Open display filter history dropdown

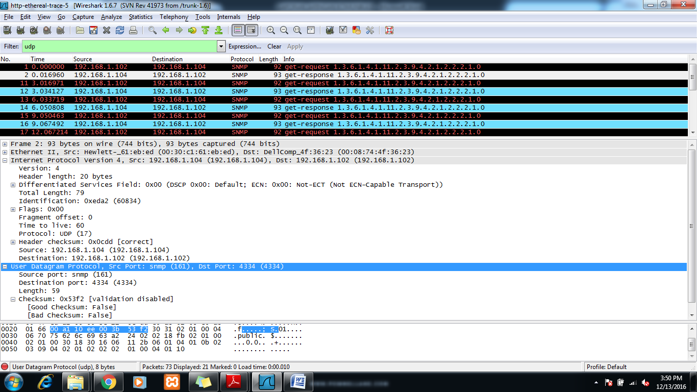[x=221, y=46]
